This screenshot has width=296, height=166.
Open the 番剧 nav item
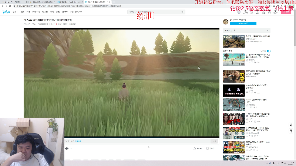click(22, 12)
